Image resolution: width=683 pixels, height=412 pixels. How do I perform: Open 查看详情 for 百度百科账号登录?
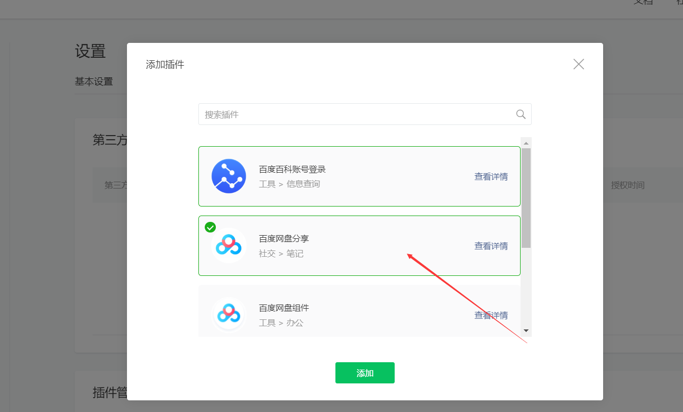[491, 177]
